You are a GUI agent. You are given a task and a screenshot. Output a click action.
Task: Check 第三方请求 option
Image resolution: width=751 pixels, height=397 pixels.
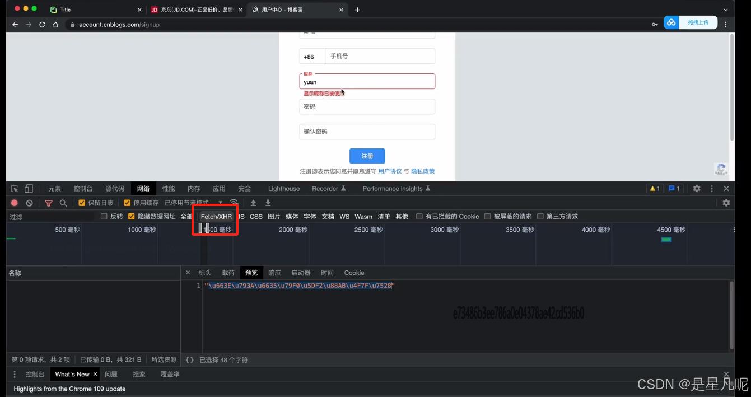click(x=540, y=217)
